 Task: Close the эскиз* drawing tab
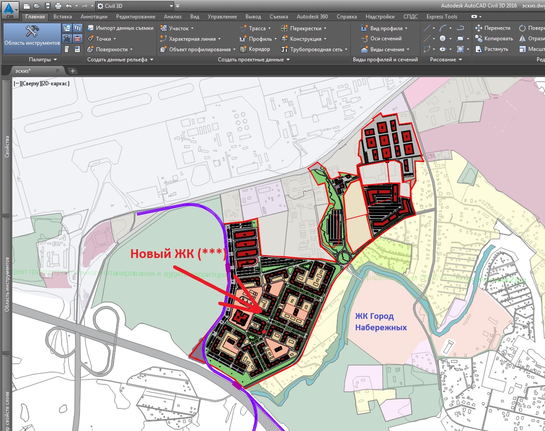click(x=58, y=71)
